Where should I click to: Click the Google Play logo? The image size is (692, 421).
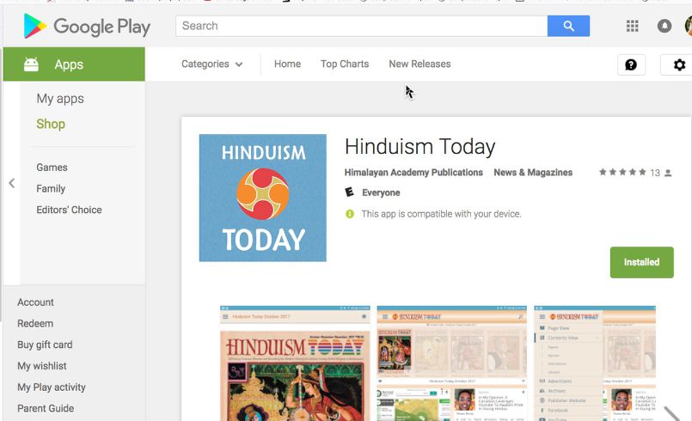(x=87, y=27)
